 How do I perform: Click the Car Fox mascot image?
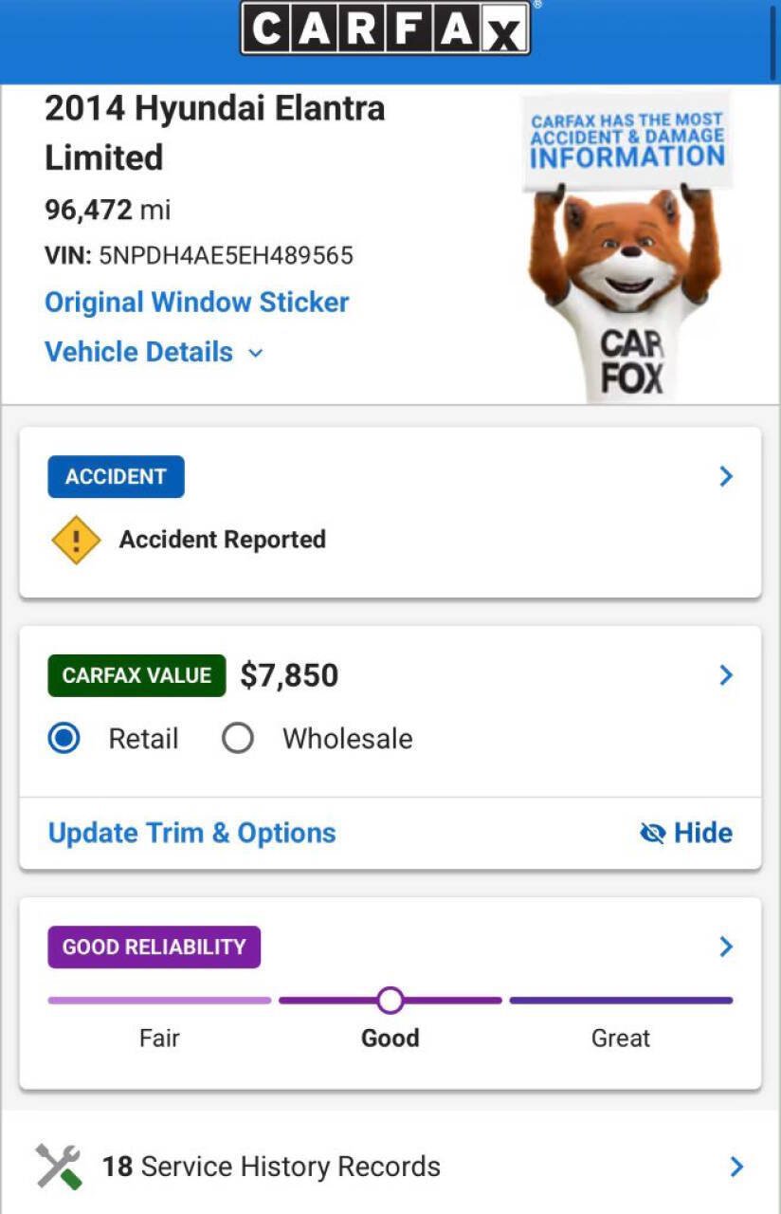[x=625, y=248]
